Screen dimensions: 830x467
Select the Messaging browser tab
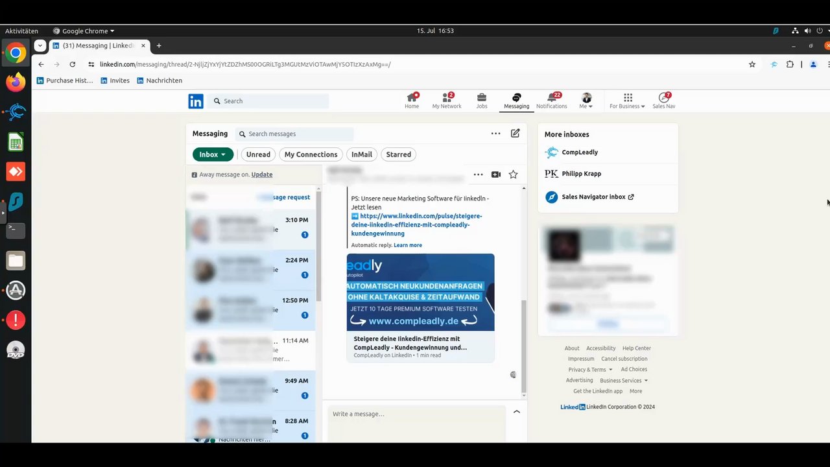point(99,45)
